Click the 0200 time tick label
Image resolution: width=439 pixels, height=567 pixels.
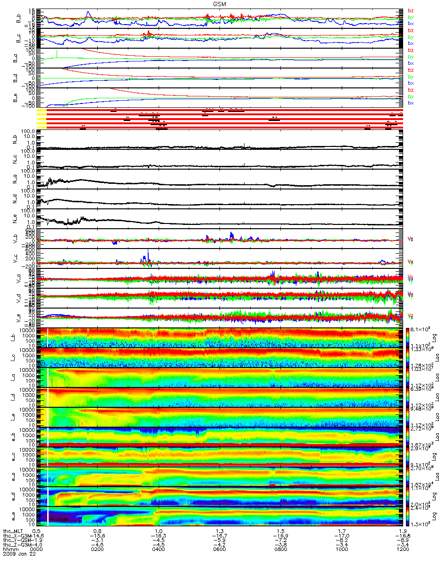click(x=97, y=550)
